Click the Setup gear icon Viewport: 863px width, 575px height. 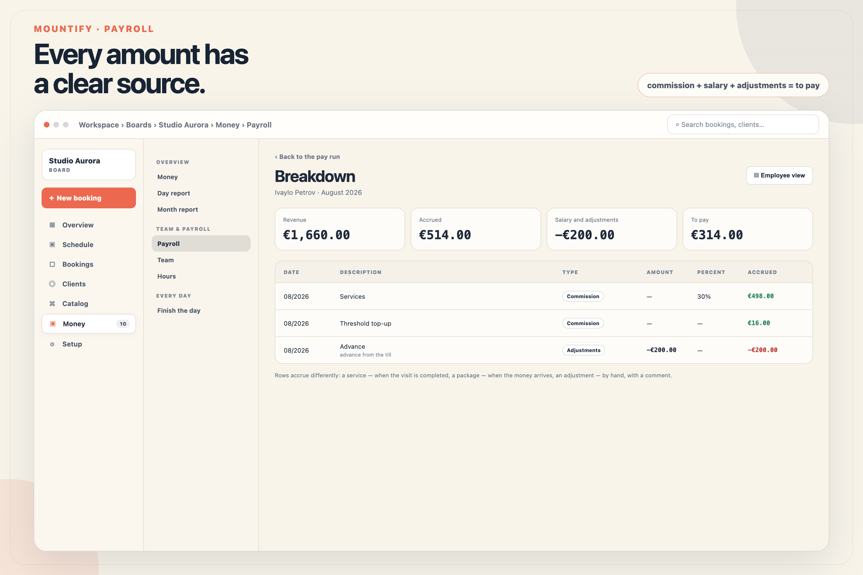[x=52, y=344]
